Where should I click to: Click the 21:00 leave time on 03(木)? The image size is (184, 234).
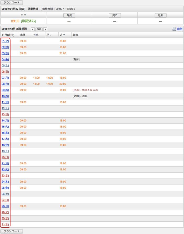pos(63,53)
